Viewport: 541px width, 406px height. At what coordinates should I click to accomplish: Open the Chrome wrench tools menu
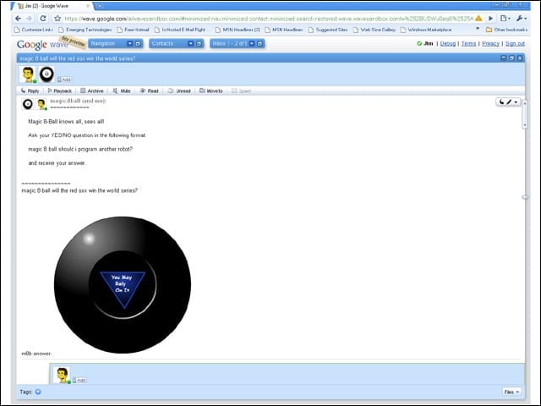(521, 19)
